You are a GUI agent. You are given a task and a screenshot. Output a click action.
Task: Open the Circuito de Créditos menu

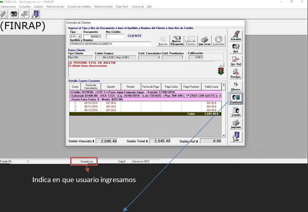(x=80, y=7)
